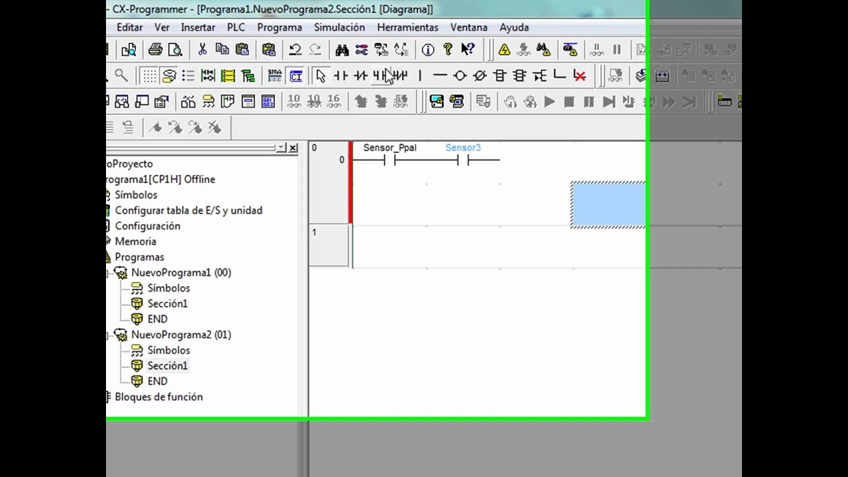The height and width of the screenshot is (477, 848).
Task: Select NuevoPrograma1 (00) in project tree
Action: [x=181, y=272]
